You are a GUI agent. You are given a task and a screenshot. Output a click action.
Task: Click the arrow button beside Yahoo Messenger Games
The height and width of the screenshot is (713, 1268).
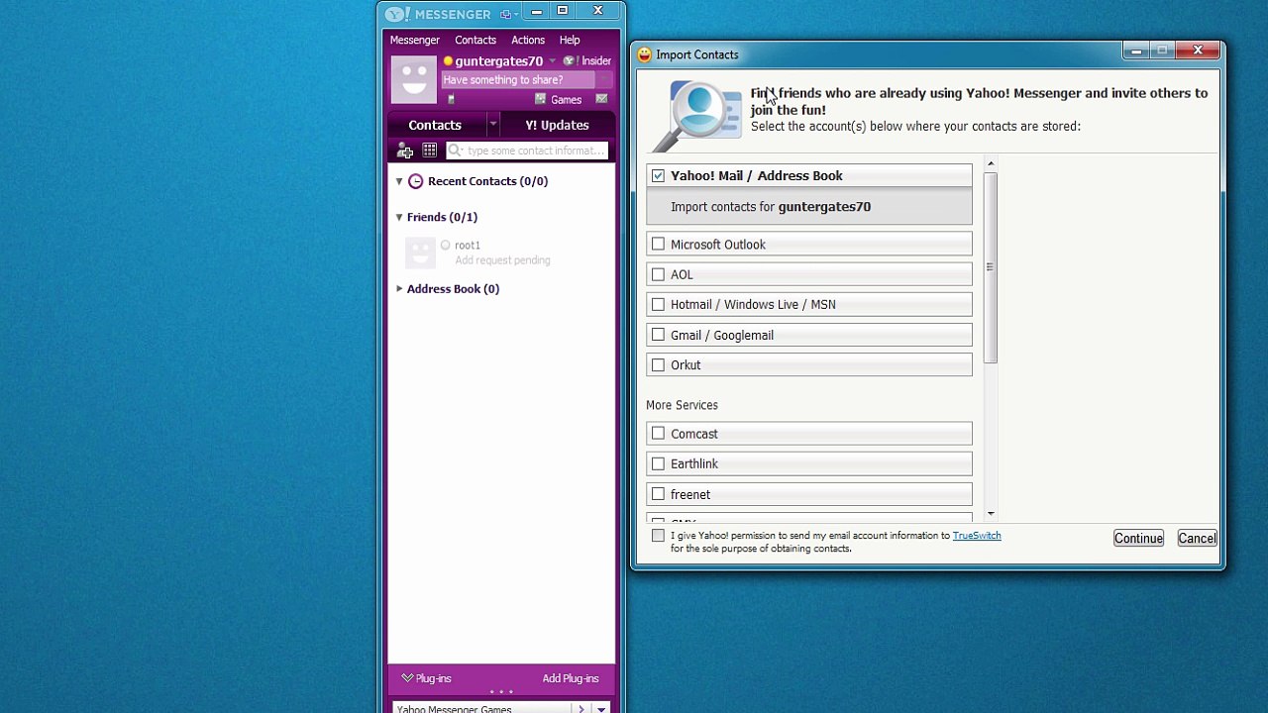[x=581, y=709]
